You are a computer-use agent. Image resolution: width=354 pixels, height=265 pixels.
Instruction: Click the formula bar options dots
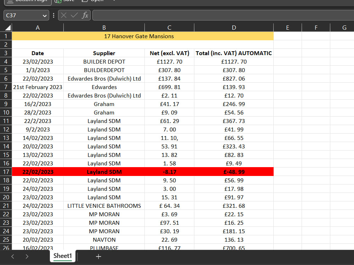coord(53,15)
